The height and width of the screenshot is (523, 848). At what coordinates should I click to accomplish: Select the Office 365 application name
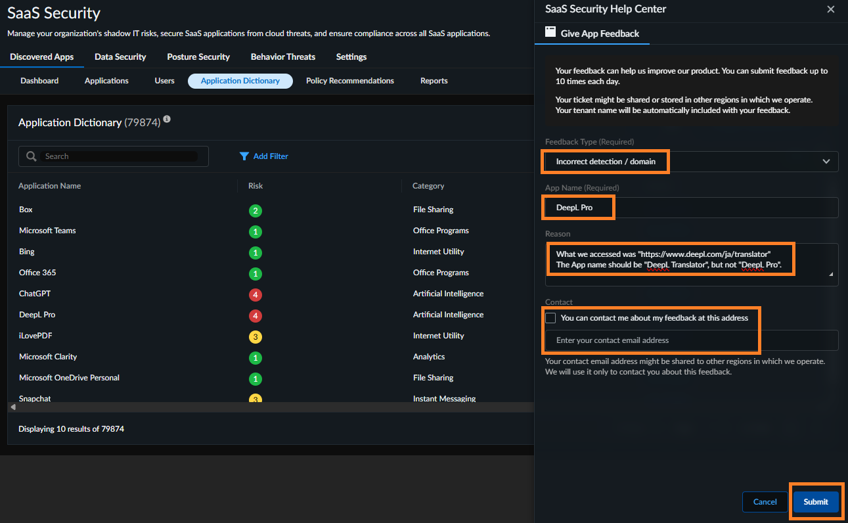[x=37, y=273]
